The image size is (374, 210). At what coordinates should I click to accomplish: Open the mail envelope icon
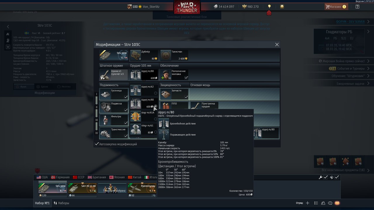click(337, 203)
